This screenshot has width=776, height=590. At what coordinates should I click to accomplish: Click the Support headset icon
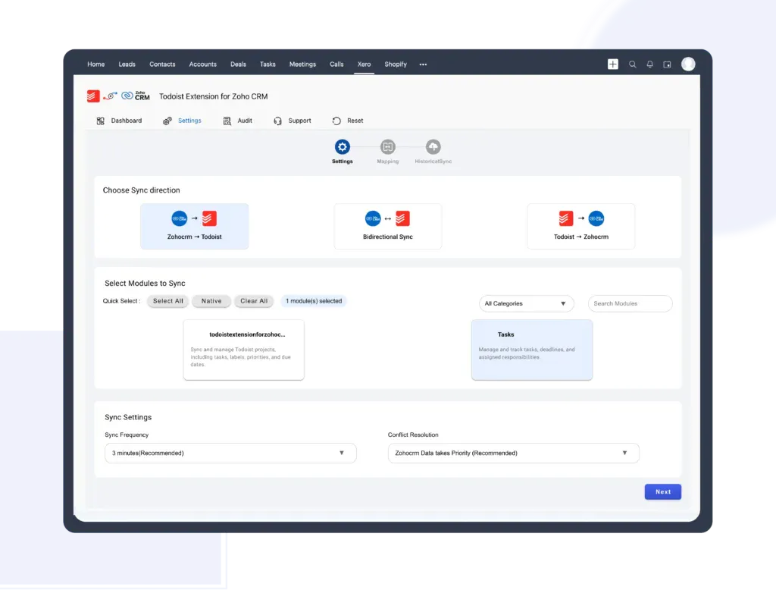(x=277, y=121)
